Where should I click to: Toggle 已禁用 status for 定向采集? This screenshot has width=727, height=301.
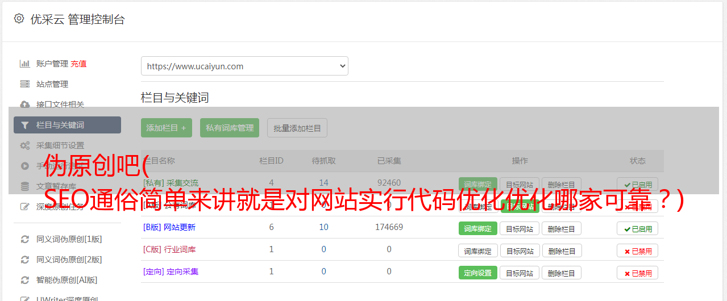(638, 273)
